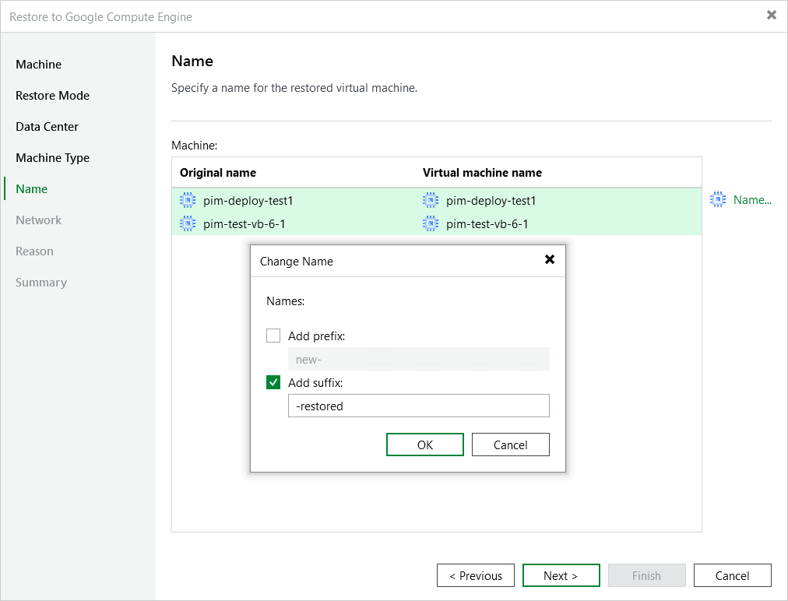Click the Original name column header
Screen dimensions: 788x601
point(218,173)
